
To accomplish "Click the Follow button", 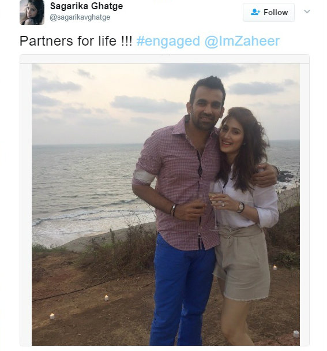I will 269,13.
